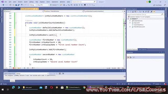Click the 2020 introduction to programming repository button
Image resolution: width=168 pixels, height=94 pixels.
[139, 84]
